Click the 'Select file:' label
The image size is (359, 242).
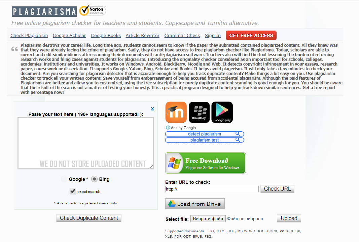point(177,219)
